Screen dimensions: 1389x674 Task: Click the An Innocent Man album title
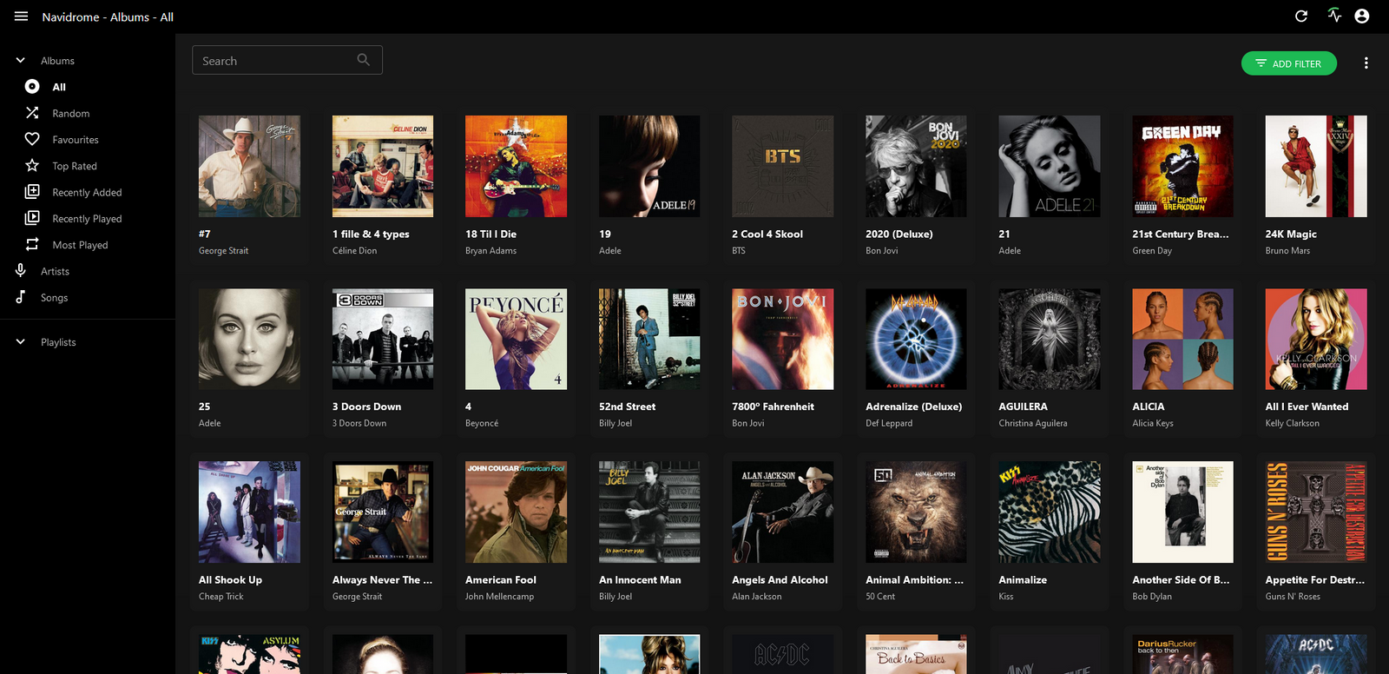[x=640, y=580]
